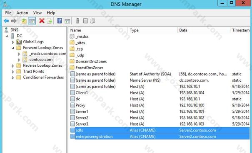Minimize the DNS Manager window
The width and height of the screenshot is (252, 153).
[222, 3]
